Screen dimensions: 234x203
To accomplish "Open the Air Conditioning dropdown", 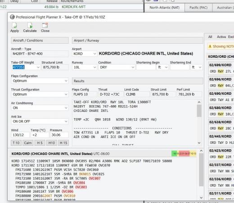I will (x=40, y=108).
